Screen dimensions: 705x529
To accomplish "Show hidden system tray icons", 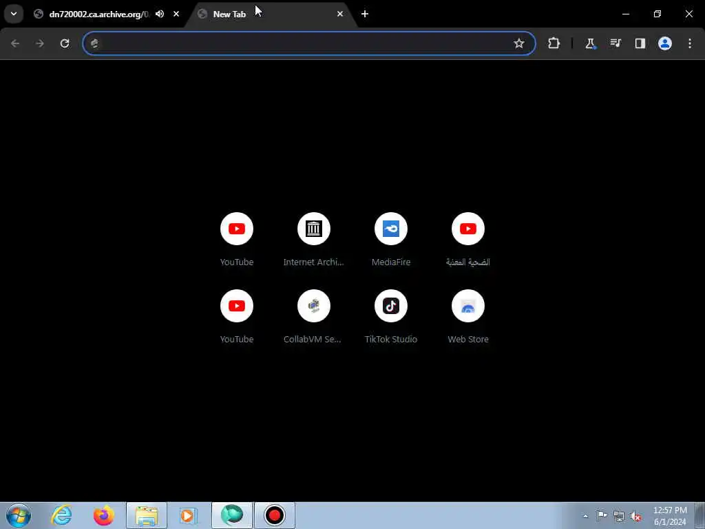I will (x=585, y=516).
